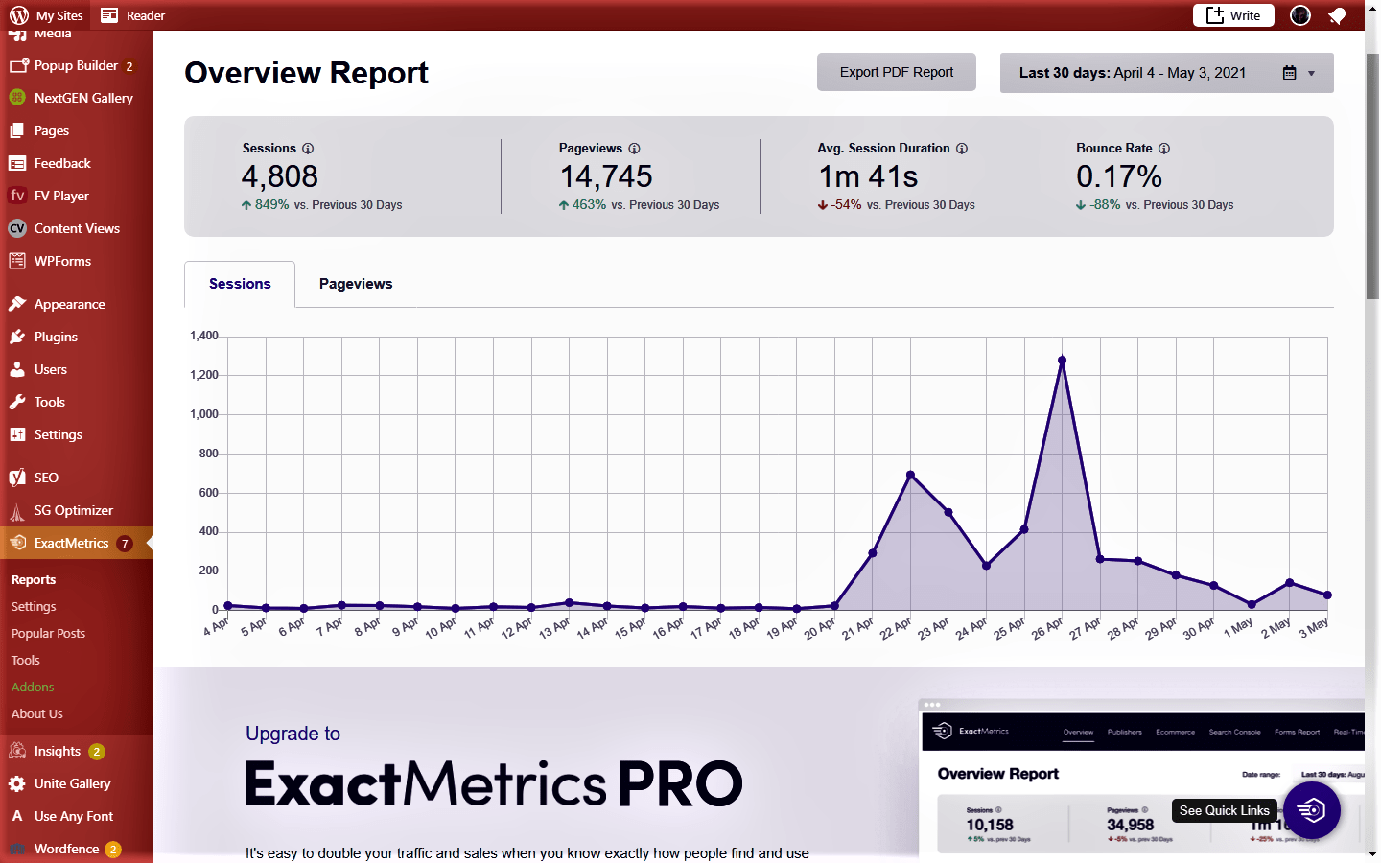1381x863 pixels.
Task: Show Sessions info tooltip icon
Action: point(308,149)
